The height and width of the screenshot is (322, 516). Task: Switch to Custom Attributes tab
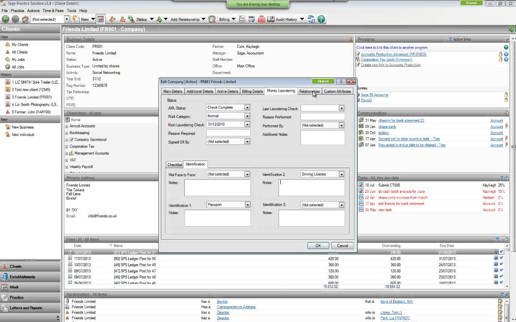pyautogui.click(x=337, y=91)
